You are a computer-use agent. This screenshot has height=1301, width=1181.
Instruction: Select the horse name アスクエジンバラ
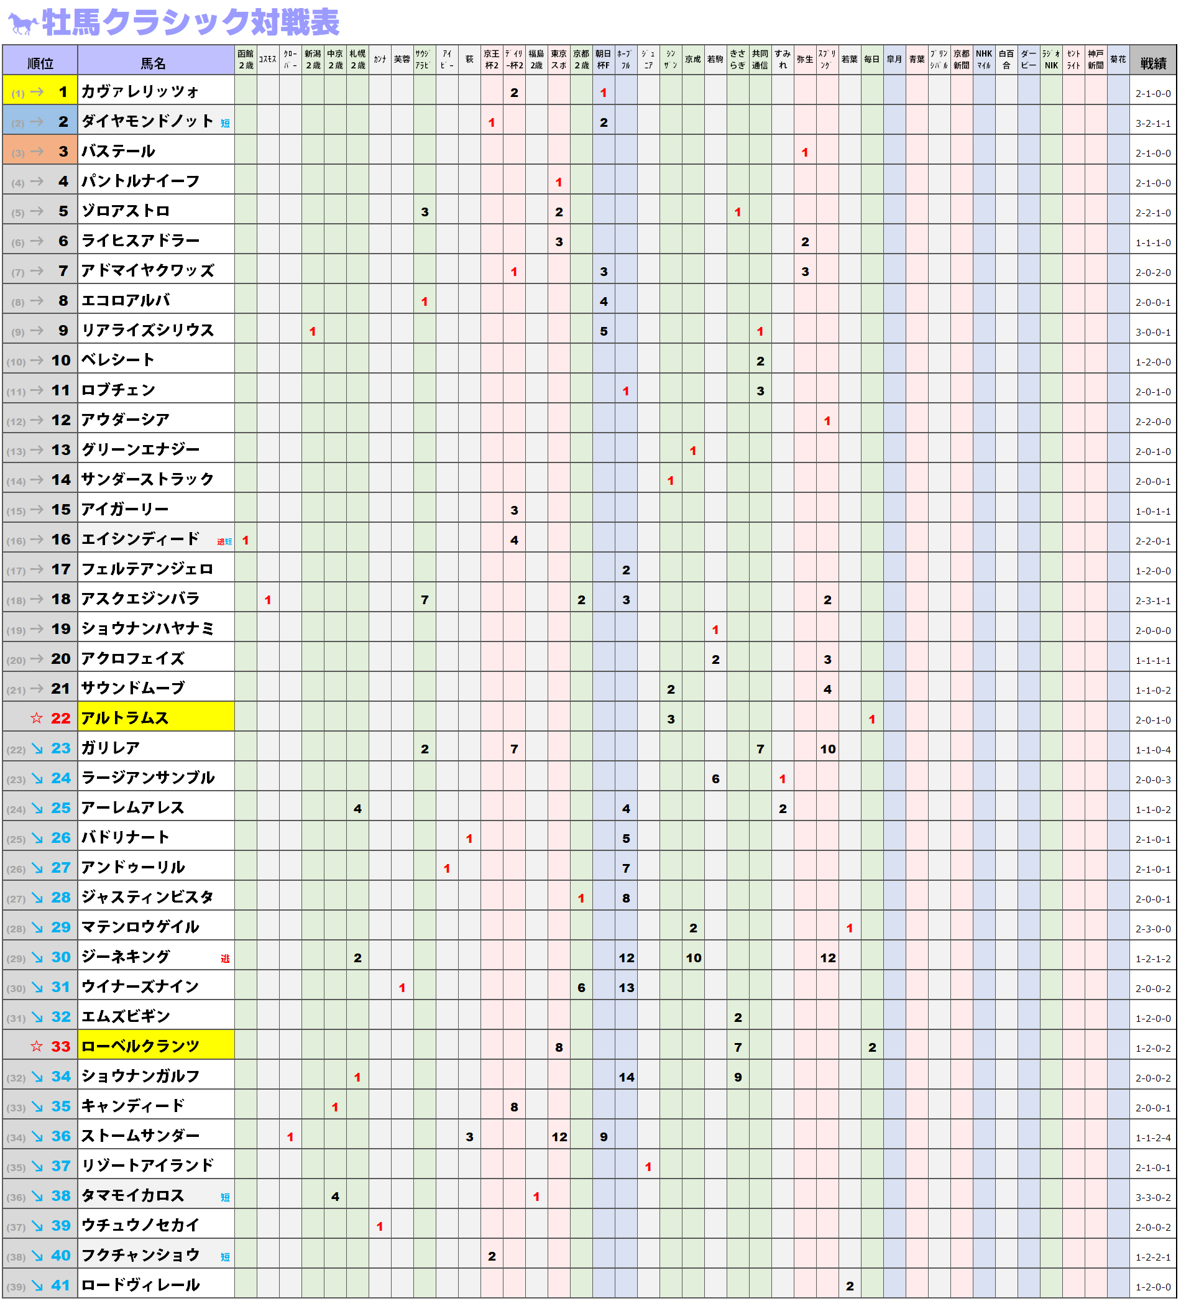pos(140,599)
